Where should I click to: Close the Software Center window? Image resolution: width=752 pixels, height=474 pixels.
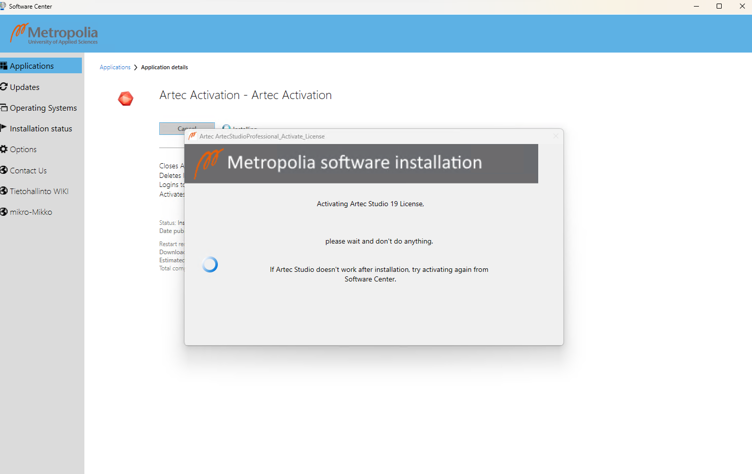point(742,6)
